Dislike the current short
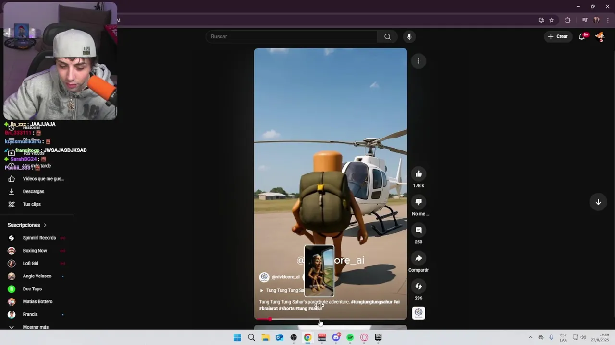The height and width of the screenshot is (345, 615). pos(418,202)
